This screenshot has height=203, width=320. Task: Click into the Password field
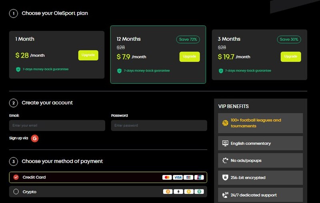click(x=159, y=125)
